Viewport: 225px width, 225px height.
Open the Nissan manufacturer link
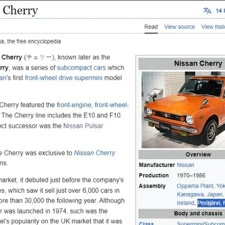186,165
